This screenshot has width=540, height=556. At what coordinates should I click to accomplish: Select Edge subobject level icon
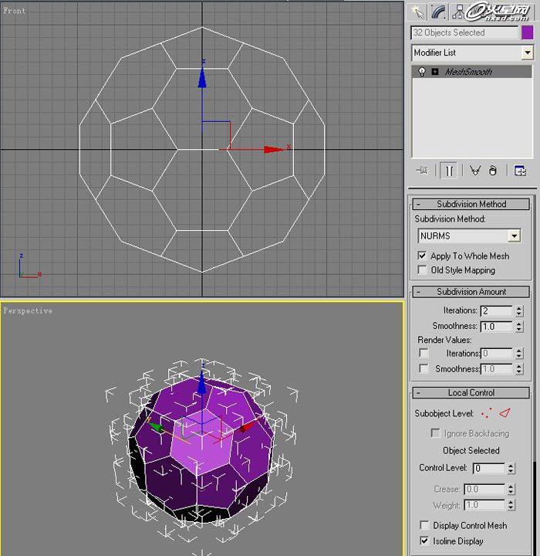(x=505, y=413)
